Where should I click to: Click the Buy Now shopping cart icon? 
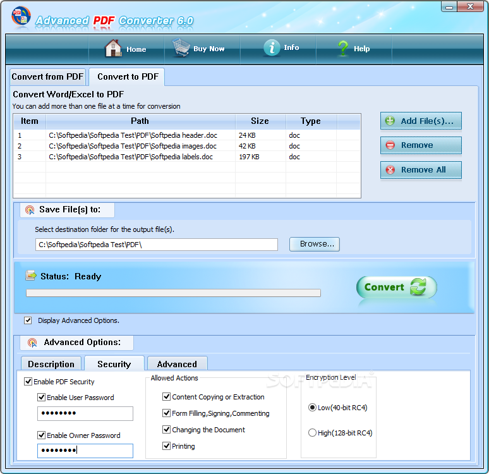(x=181, y=47)
